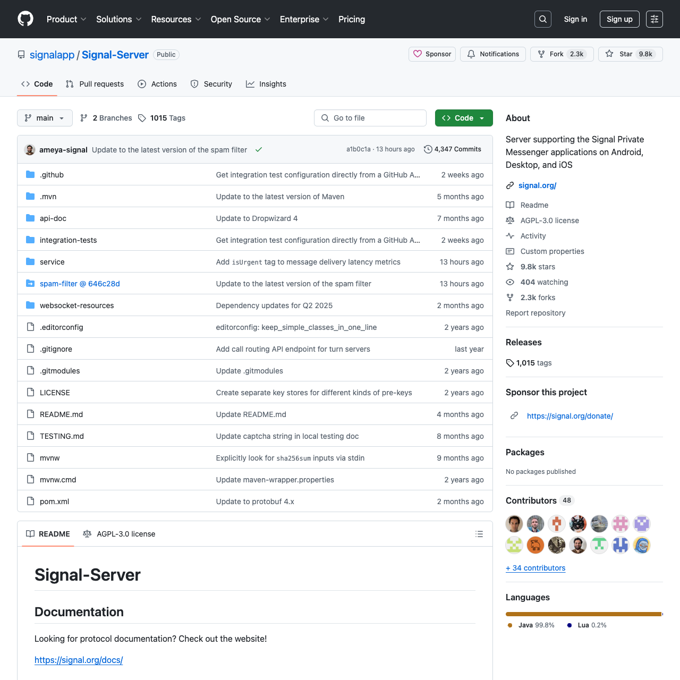Click the AGPL-3.0 license scale icon
The image size is (680, 680).
point(510,220)
